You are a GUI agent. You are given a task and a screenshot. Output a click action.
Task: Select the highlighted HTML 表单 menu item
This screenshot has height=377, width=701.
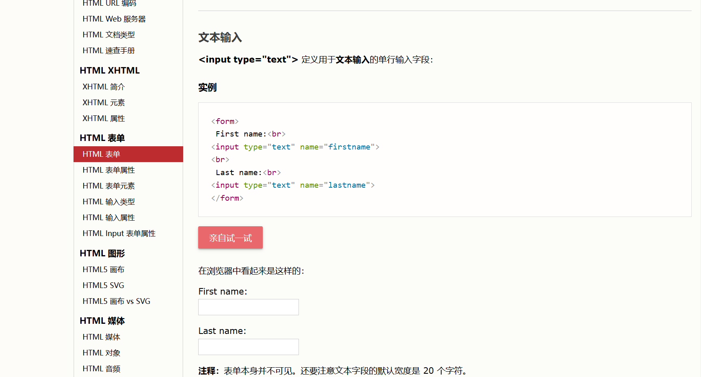[x=128, y=154]
